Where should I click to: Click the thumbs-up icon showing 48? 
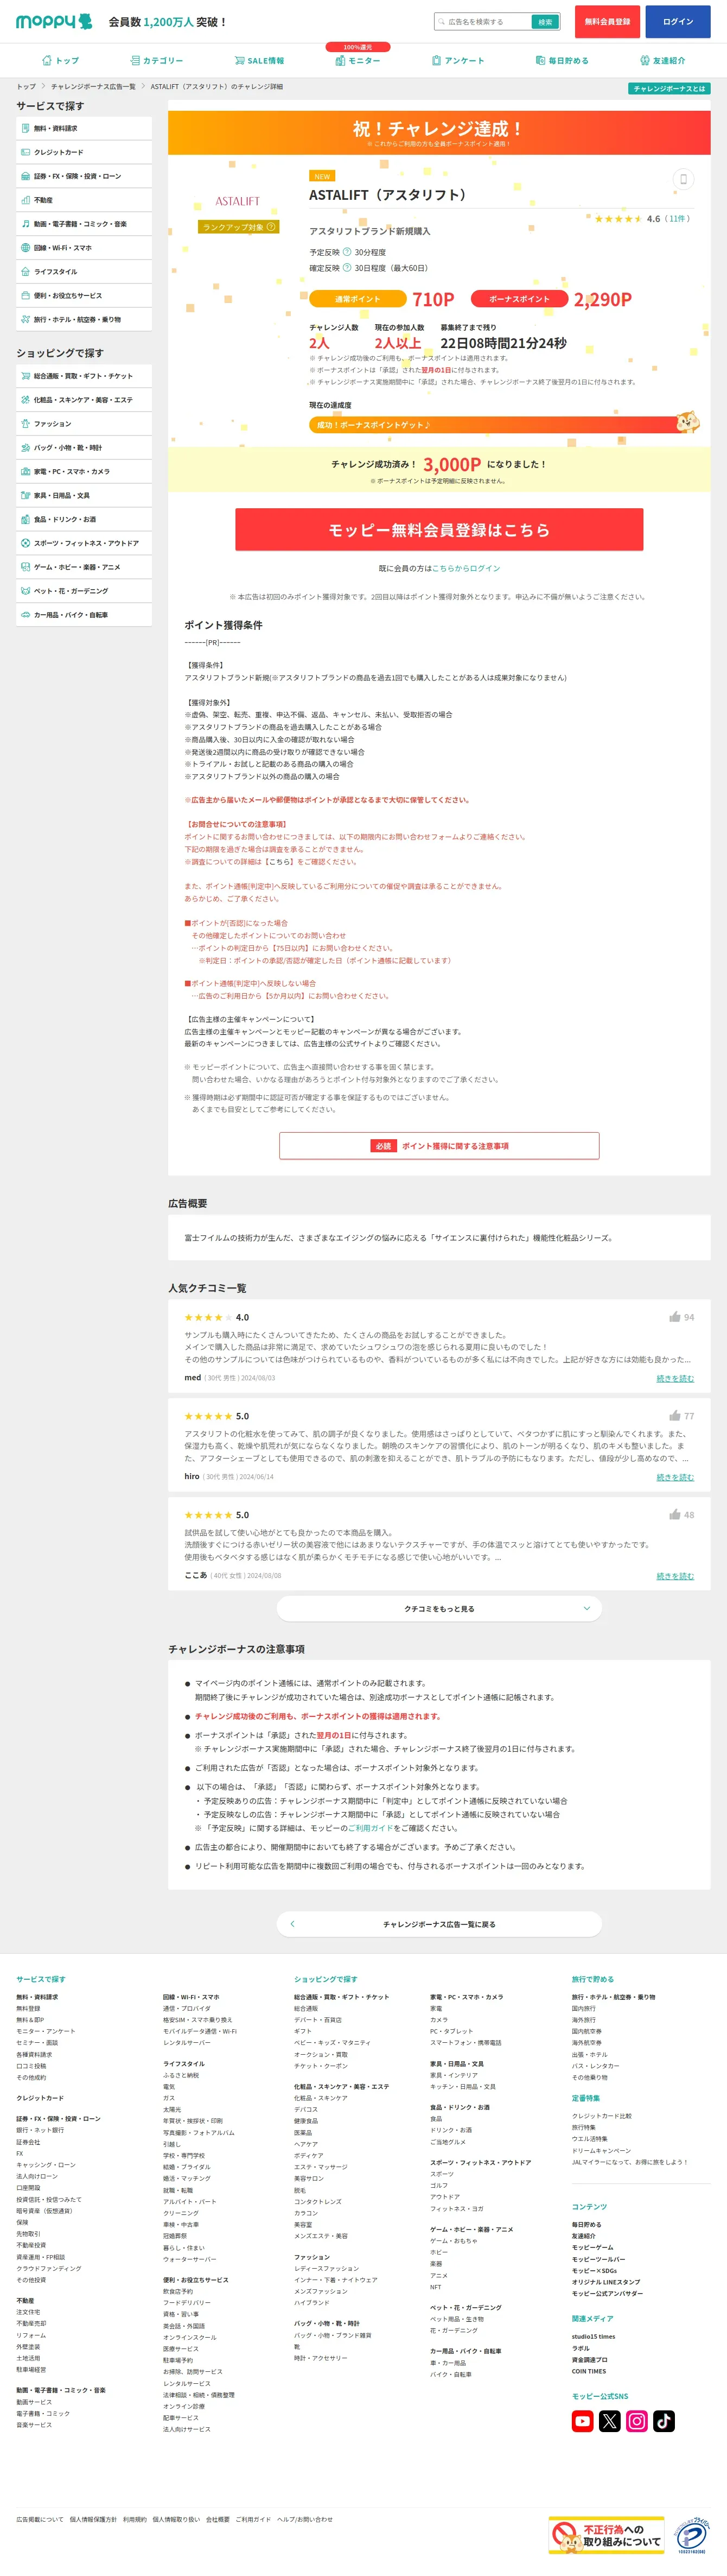click(675, 1514)
